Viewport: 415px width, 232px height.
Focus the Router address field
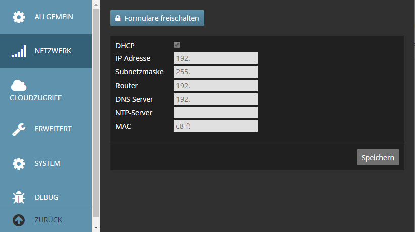click(x=215, y=86)
